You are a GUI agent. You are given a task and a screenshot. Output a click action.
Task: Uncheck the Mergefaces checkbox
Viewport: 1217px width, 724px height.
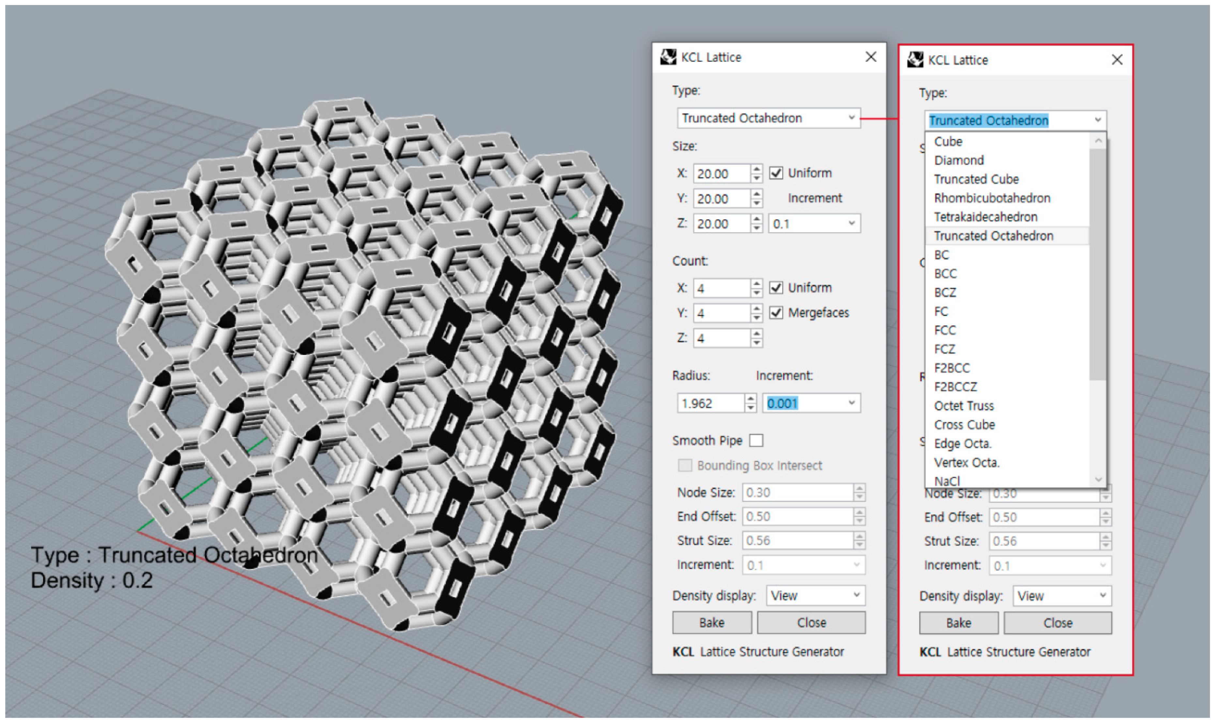point(777,312)
